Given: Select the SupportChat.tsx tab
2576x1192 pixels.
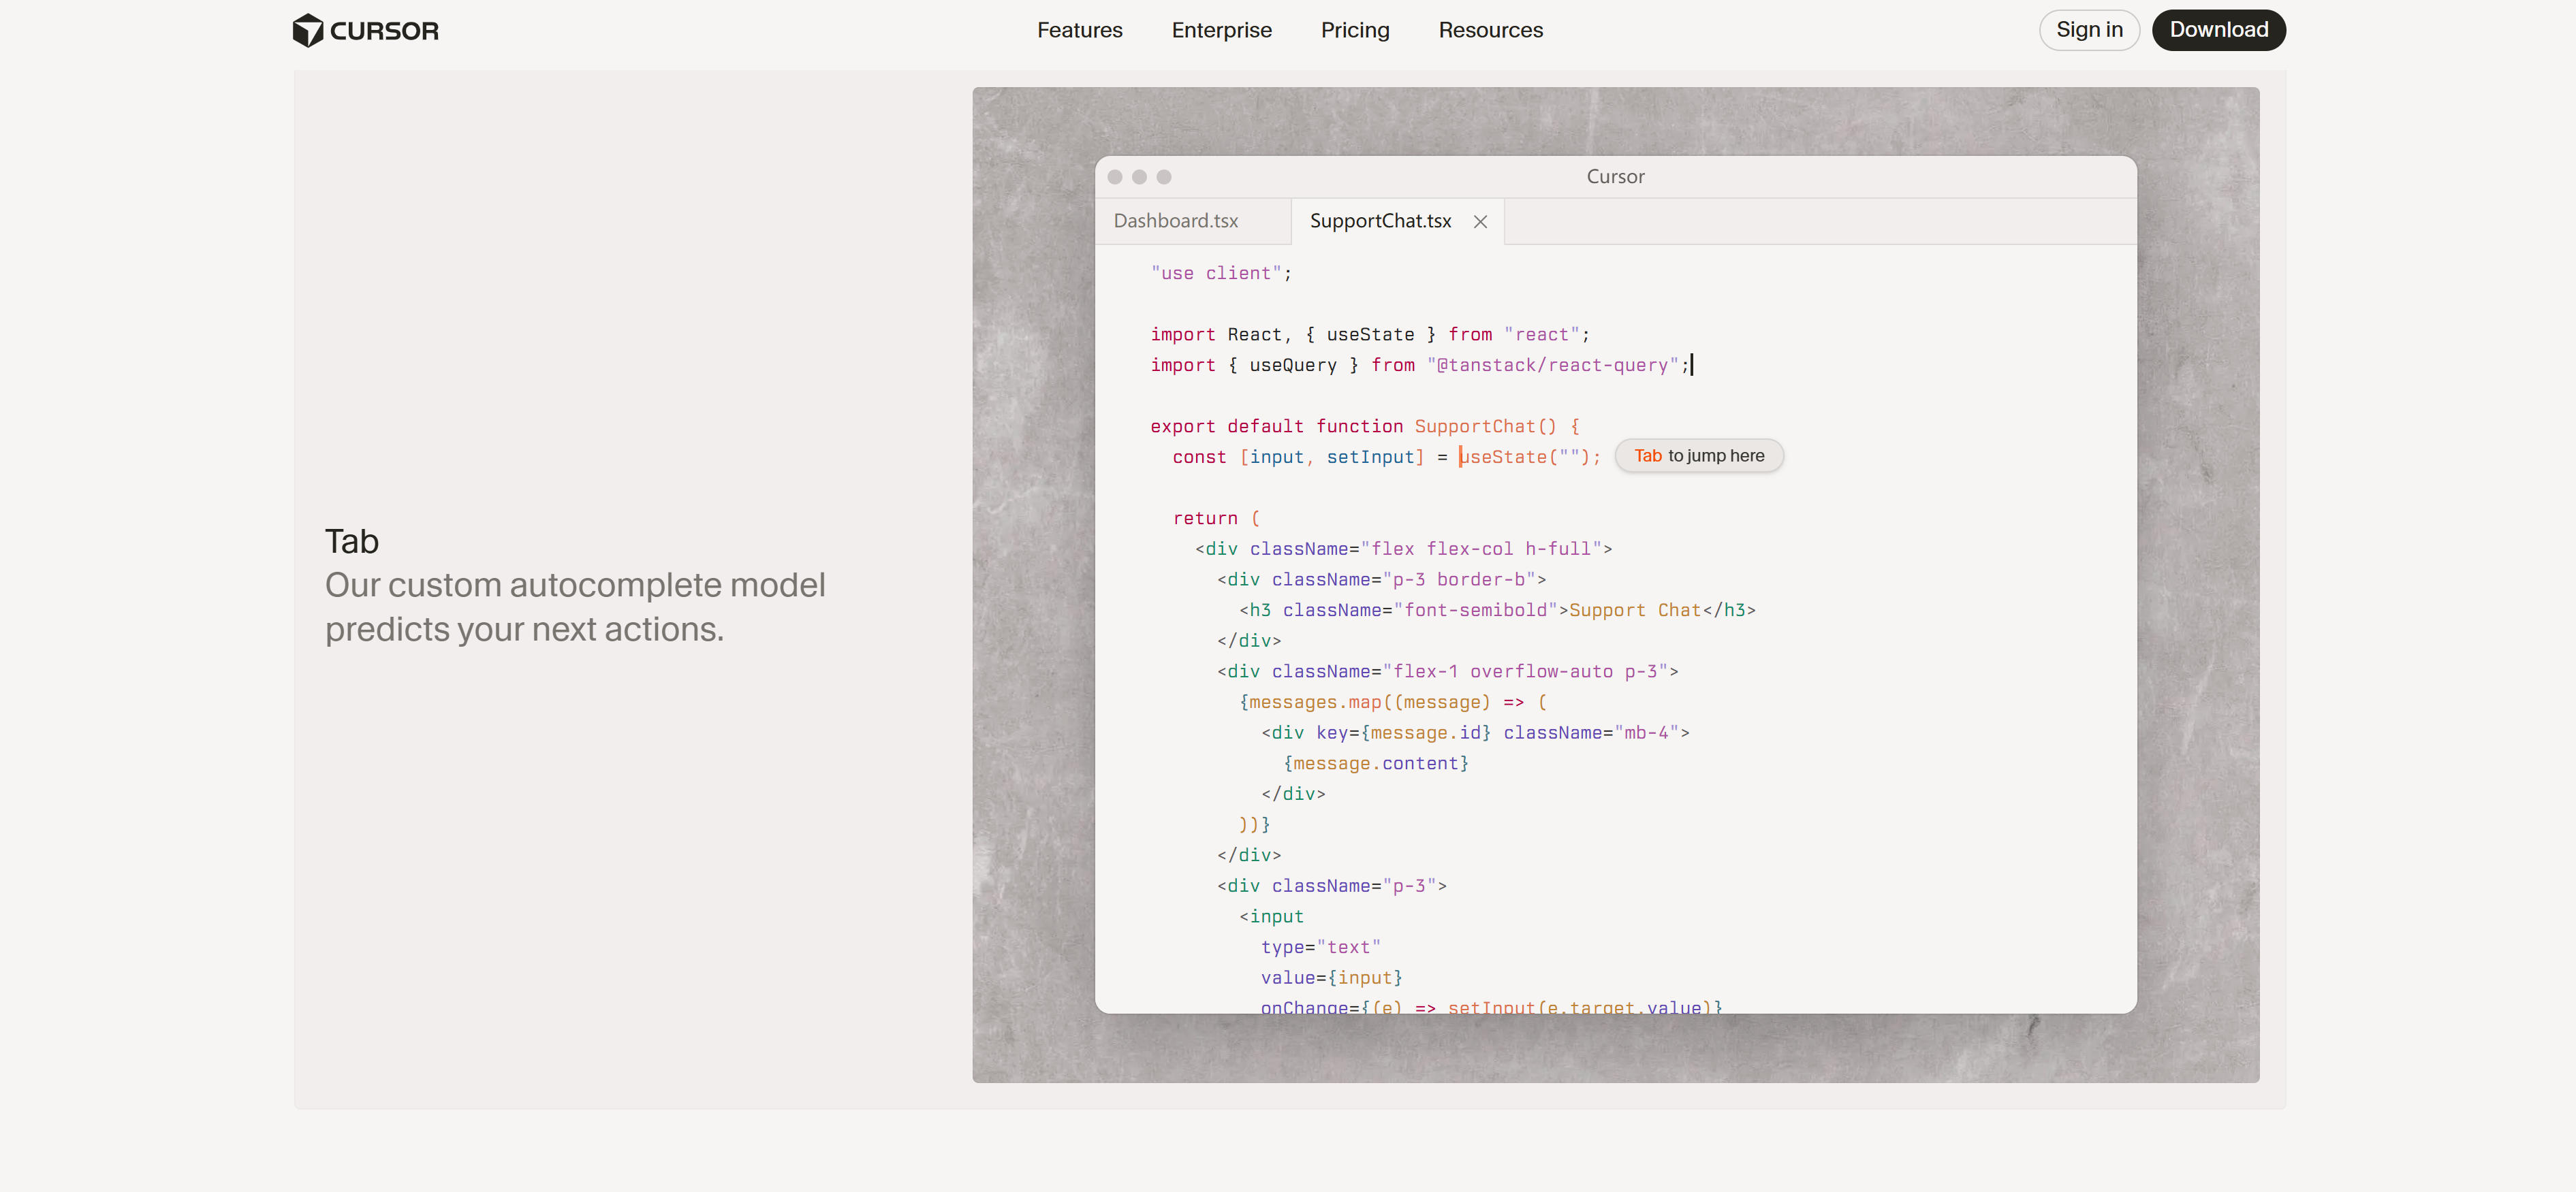Looking at the screenshot, I should [x=1380, y=221].
